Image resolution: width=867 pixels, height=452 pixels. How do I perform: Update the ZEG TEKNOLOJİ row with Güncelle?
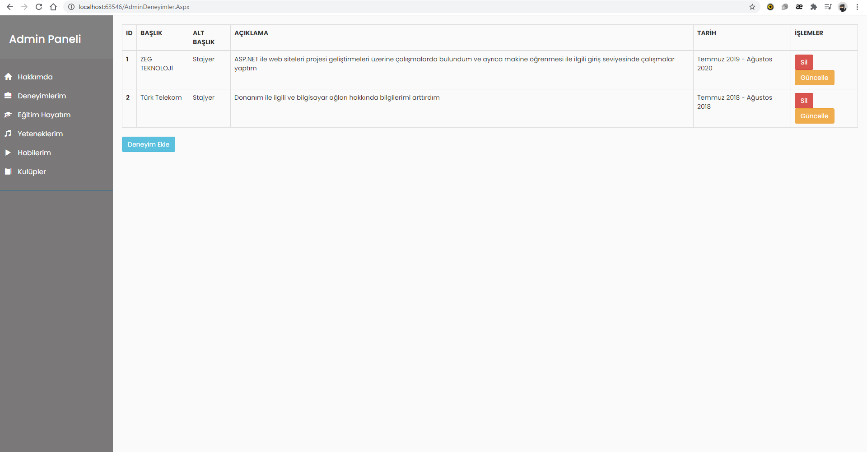click(814, 78)
